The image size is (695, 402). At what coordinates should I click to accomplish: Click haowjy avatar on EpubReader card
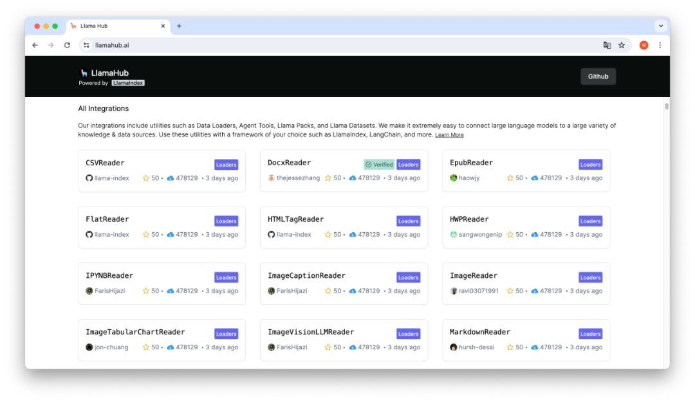pyautogui.click(x=454, y=178)
